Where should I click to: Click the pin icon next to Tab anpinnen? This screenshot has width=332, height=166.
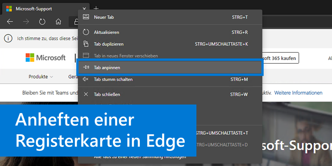(86, 67)
